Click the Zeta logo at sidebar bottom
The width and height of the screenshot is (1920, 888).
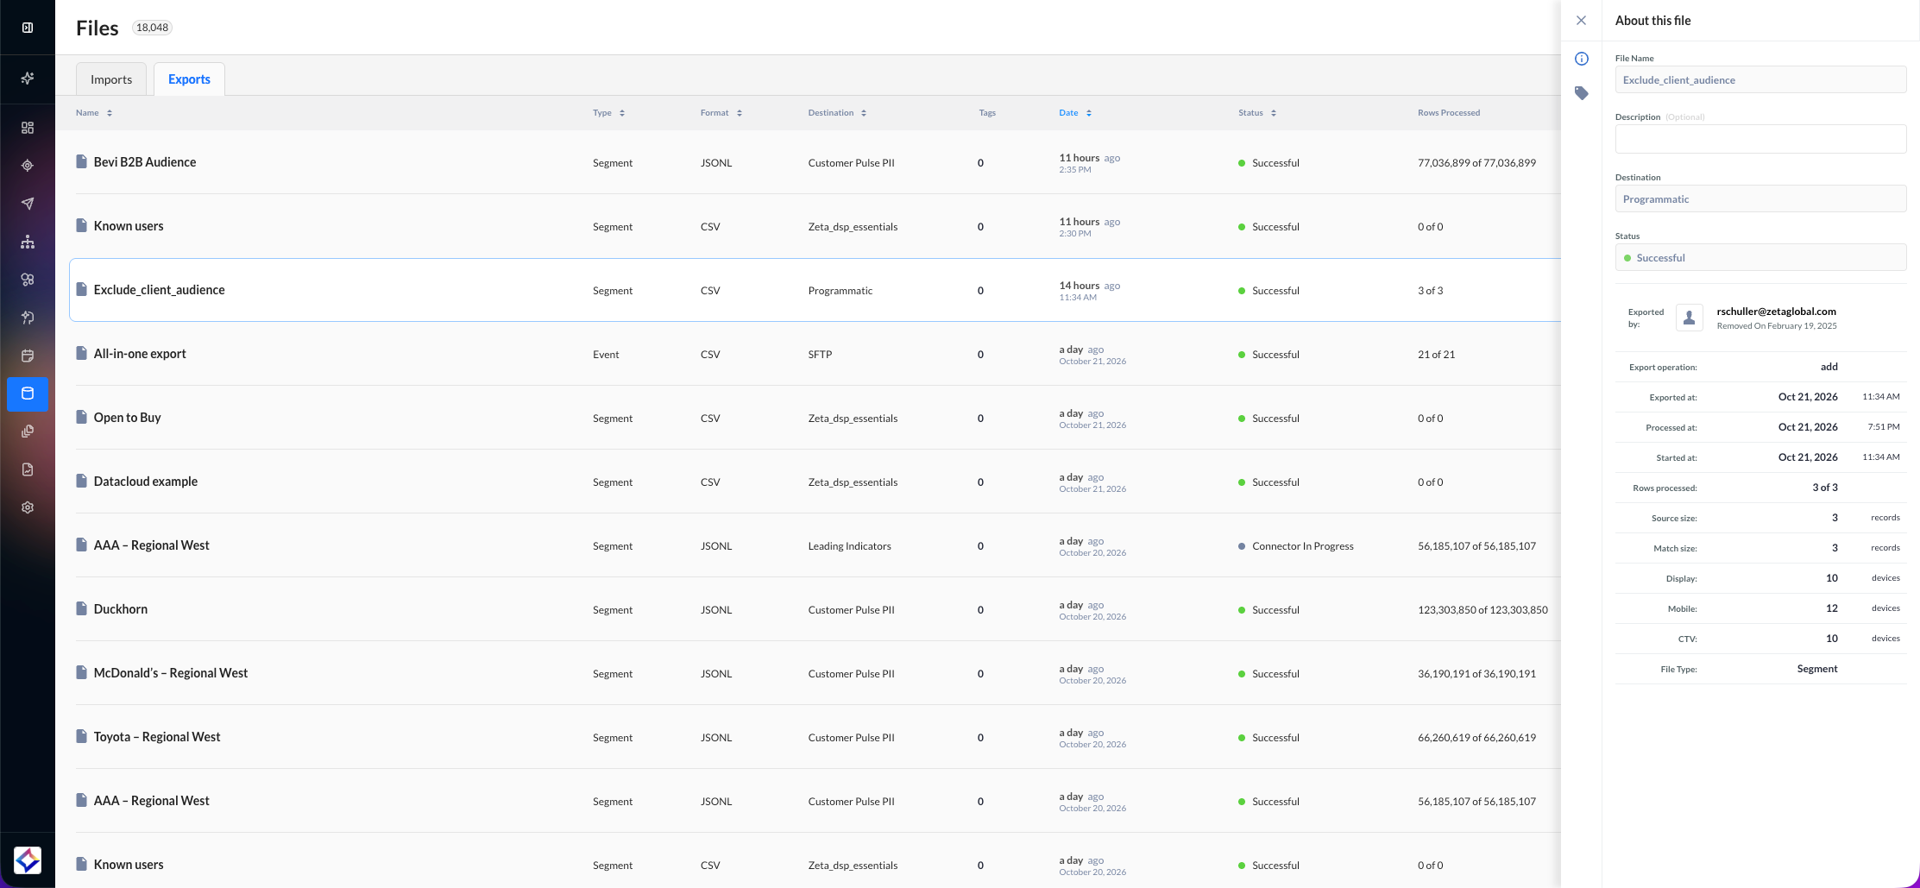[28, 860]
